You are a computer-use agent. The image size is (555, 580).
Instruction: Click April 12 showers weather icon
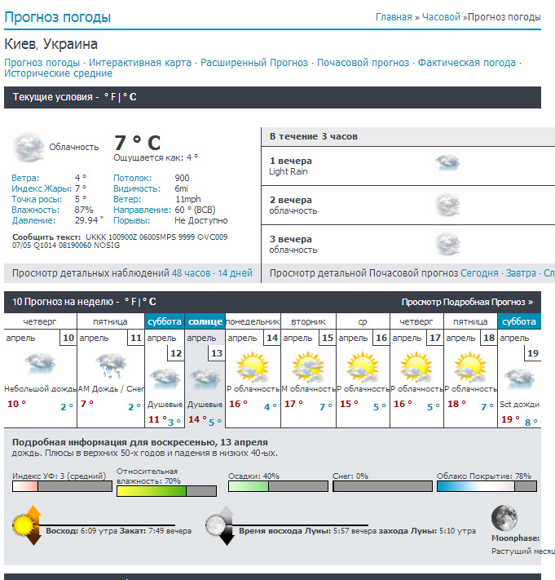(165, 379)
